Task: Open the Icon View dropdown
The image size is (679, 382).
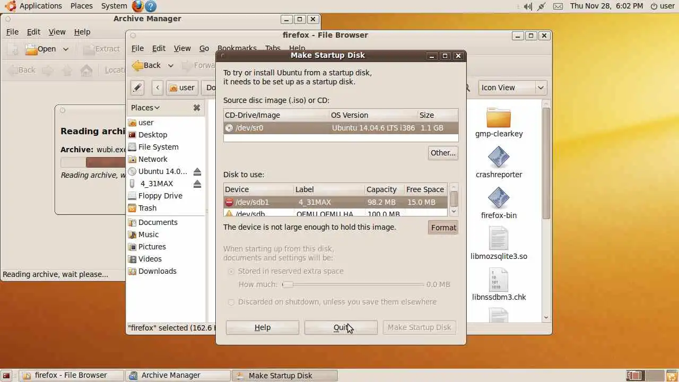Action: [512, 88]
